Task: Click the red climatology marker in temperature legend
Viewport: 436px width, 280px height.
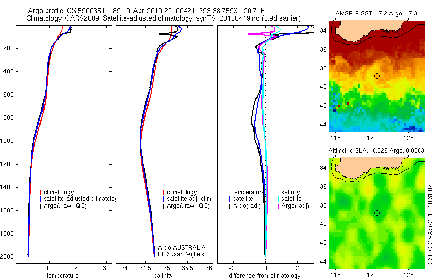Action: [x=41, y=192]
